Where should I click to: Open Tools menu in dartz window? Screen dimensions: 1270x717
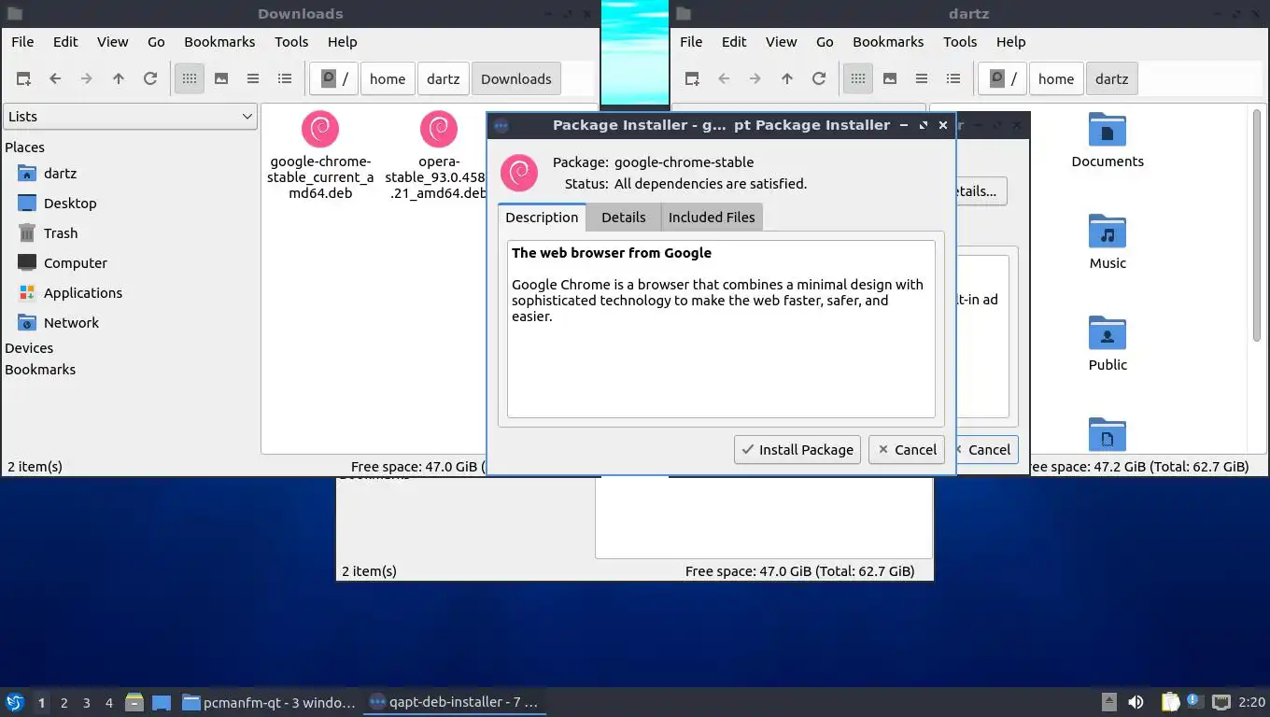pyautogui.click(x=960, y=42)
